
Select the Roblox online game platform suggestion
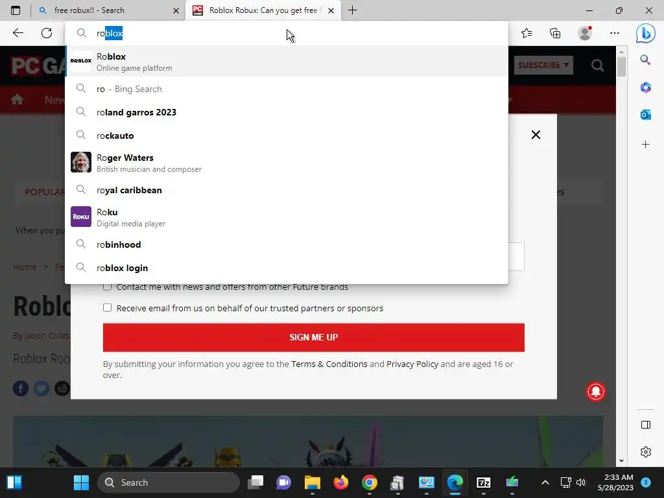coord(287,62)
